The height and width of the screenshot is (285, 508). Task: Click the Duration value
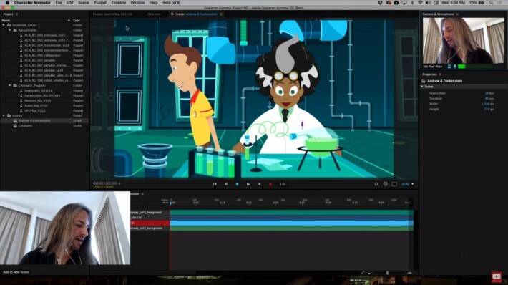coord(489,99)
